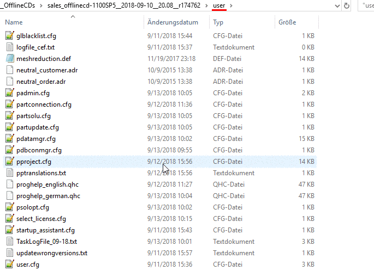Select the file name proghelp_english.qhc
The image size is (374, 277).
pos(48,184)
